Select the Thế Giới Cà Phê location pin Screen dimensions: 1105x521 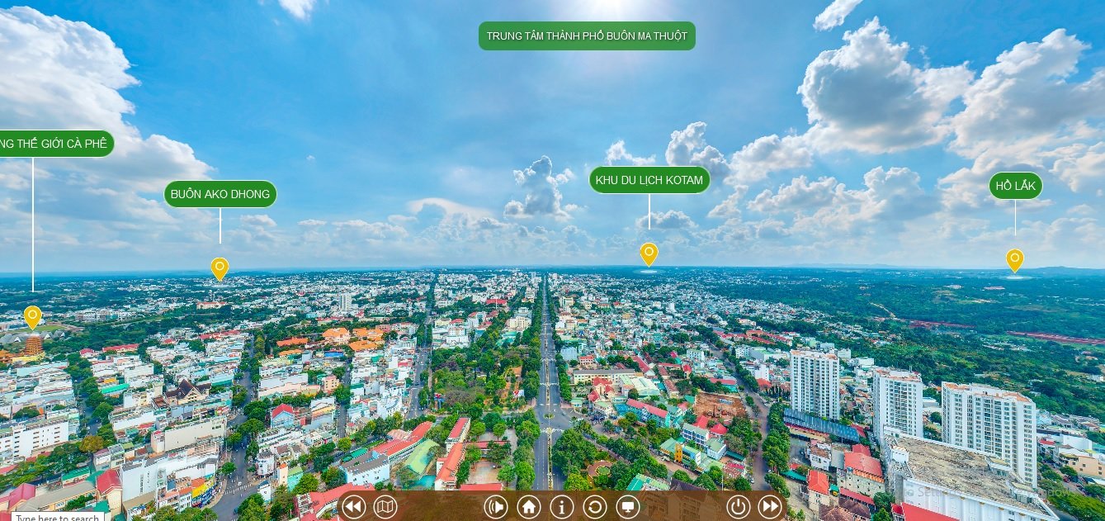[32, 316]
